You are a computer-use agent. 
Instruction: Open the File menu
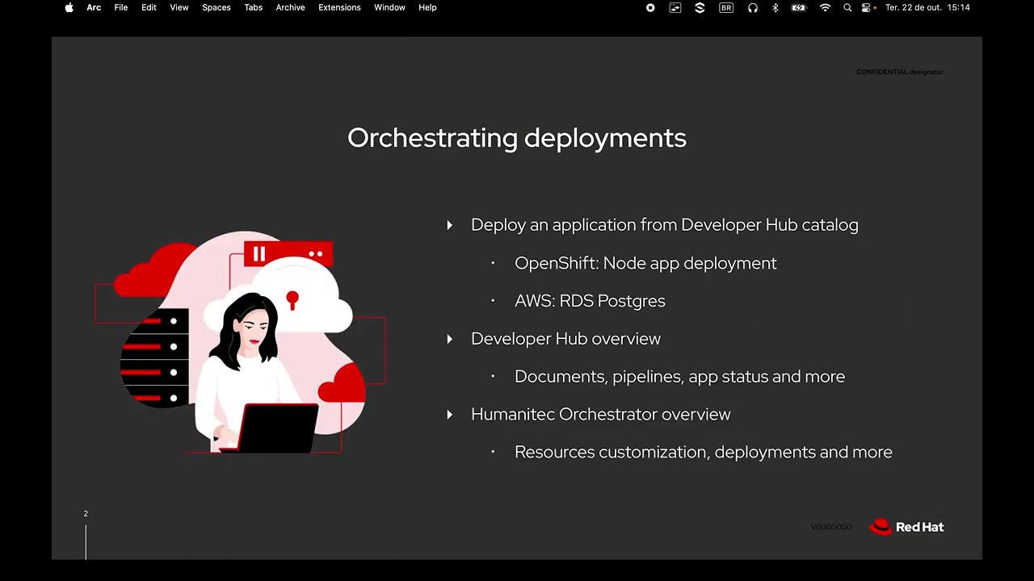[x=121, y=7]
